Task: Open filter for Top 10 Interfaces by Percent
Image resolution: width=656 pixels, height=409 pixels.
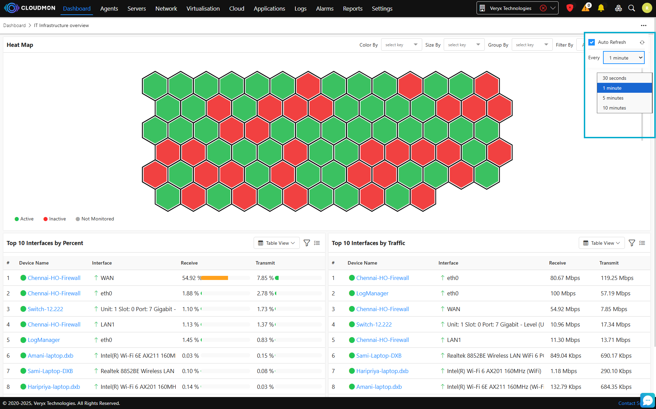Action: coord(307,243)
